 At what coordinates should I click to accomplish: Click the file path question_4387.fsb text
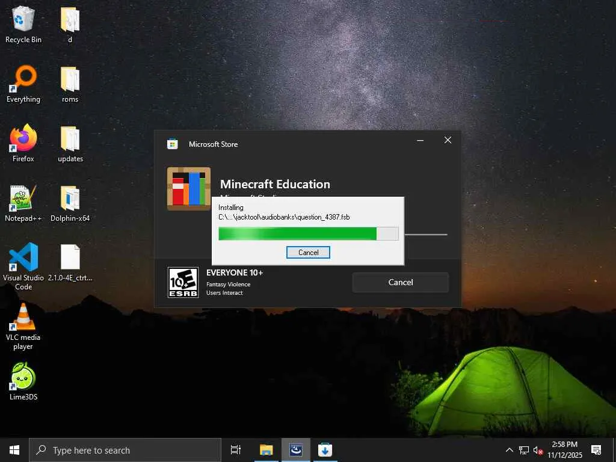[284, 217]
